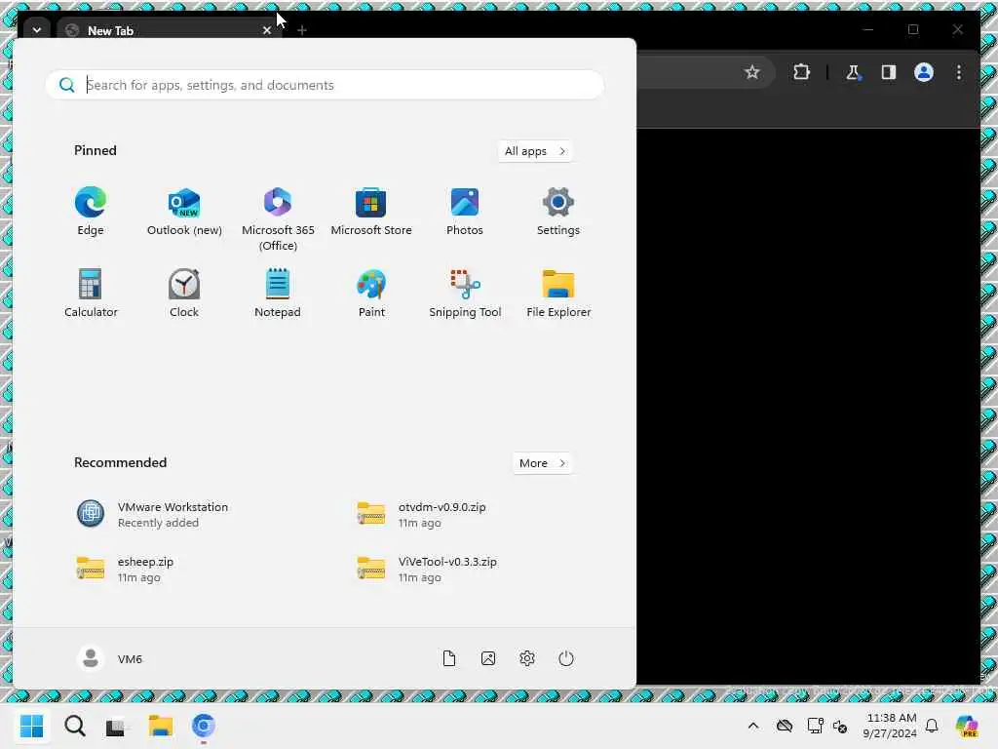998x749 pixels.
Task: Open File Explorer from Pinned
Action: click(x=558, y=293)
